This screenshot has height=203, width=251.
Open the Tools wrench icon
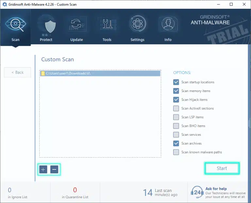[x=107, y=24]
